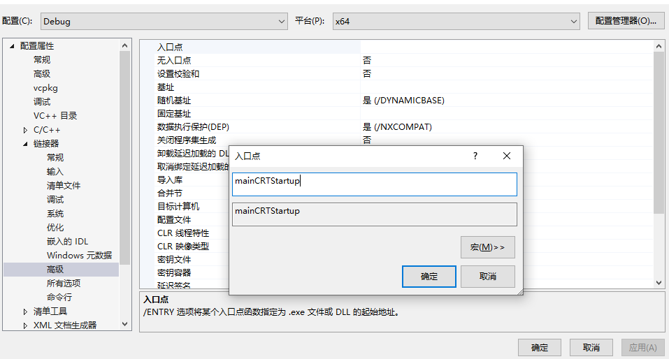This screenshot has width=669, height=359.
Task: Collapse the 链接器 tree node
Action: click(25, 144)
